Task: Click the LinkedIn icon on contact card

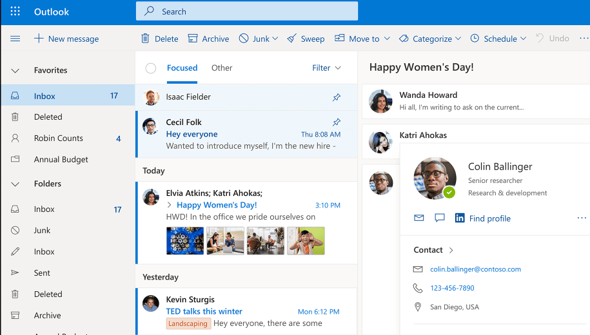Action: point(460,218)
